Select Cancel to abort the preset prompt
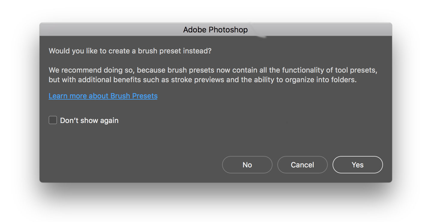The height and width of the screenshot is (222, 428). [x=302, y=165]
